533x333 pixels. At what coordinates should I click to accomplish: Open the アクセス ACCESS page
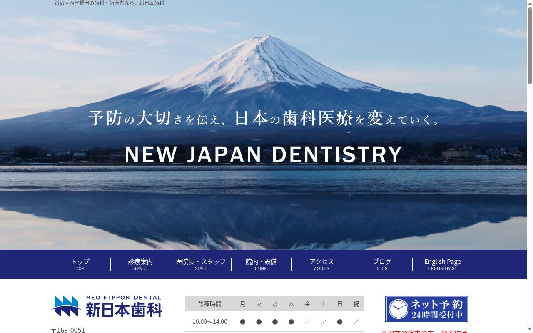tap(321, 264)
